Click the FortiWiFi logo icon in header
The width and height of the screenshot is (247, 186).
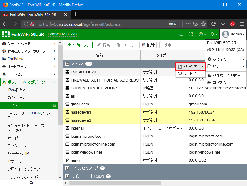click(x=6, y=34)
